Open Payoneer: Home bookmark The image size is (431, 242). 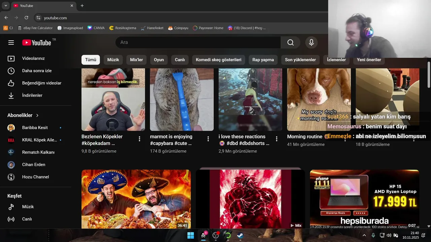(208, 28)
